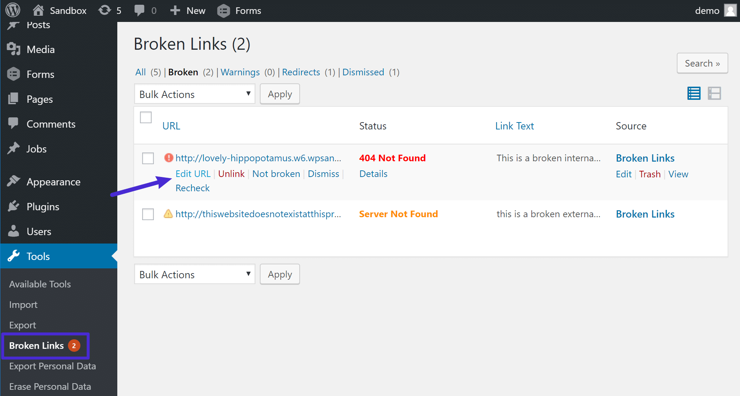Check the Server Not Found link checkbox

point(148,214)
